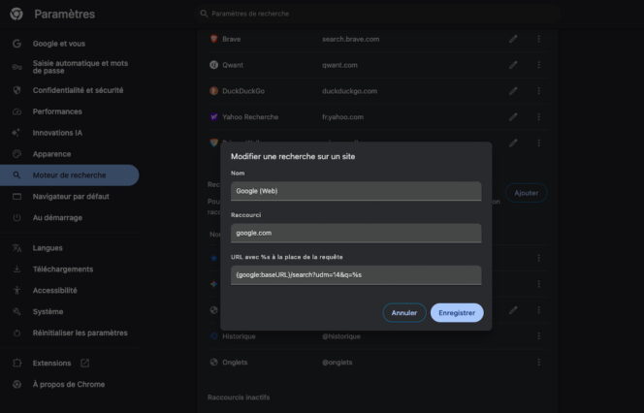Click the Nom field containing Google (Web)
Screen dimensions: 644x413
356,191
